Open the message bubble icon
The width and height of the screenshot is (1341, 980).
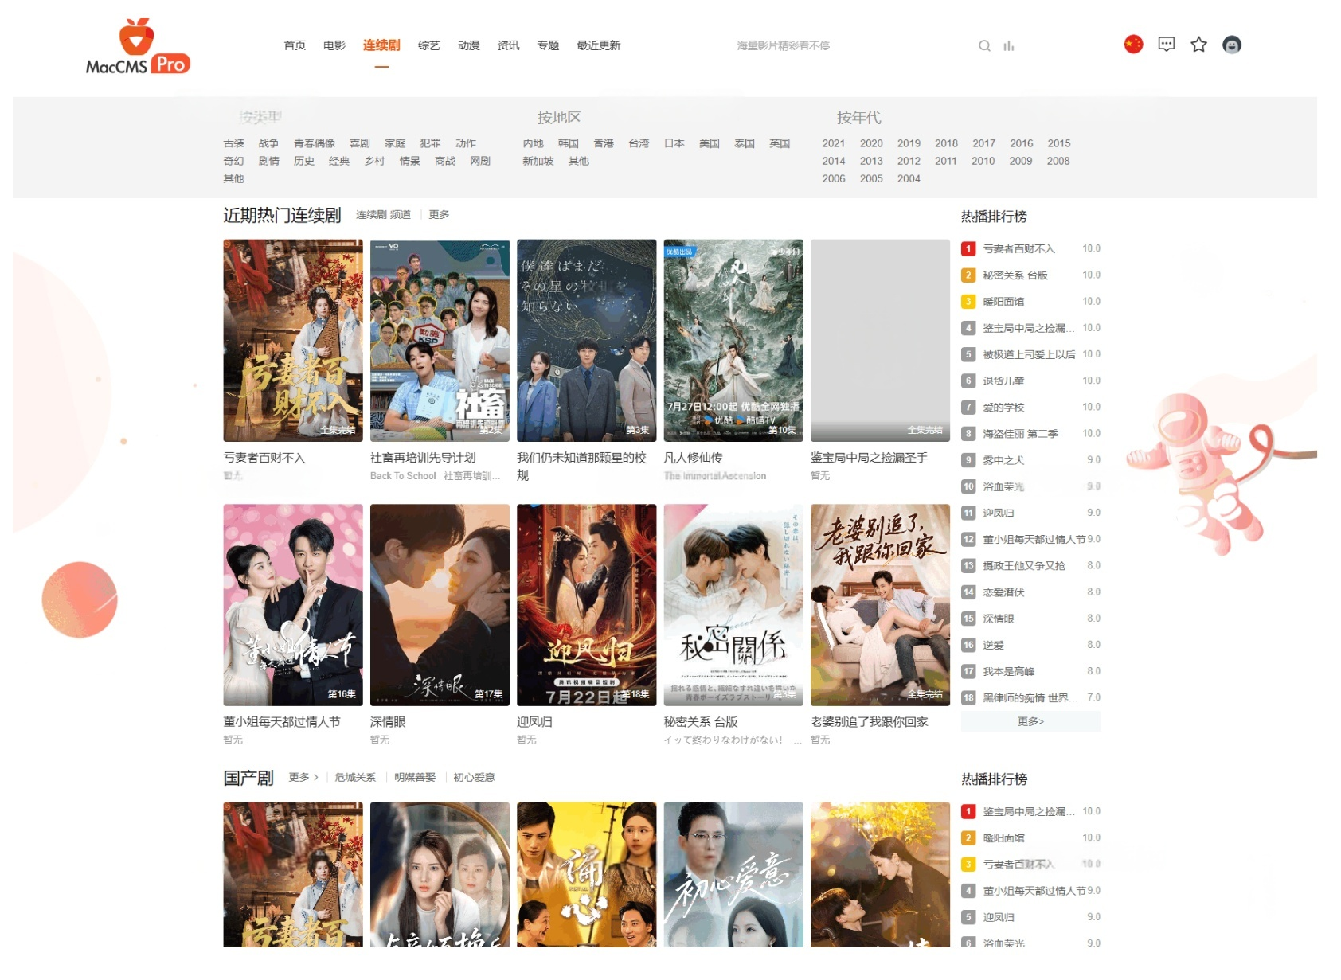pyautogui.click(x=1167, y=45)
